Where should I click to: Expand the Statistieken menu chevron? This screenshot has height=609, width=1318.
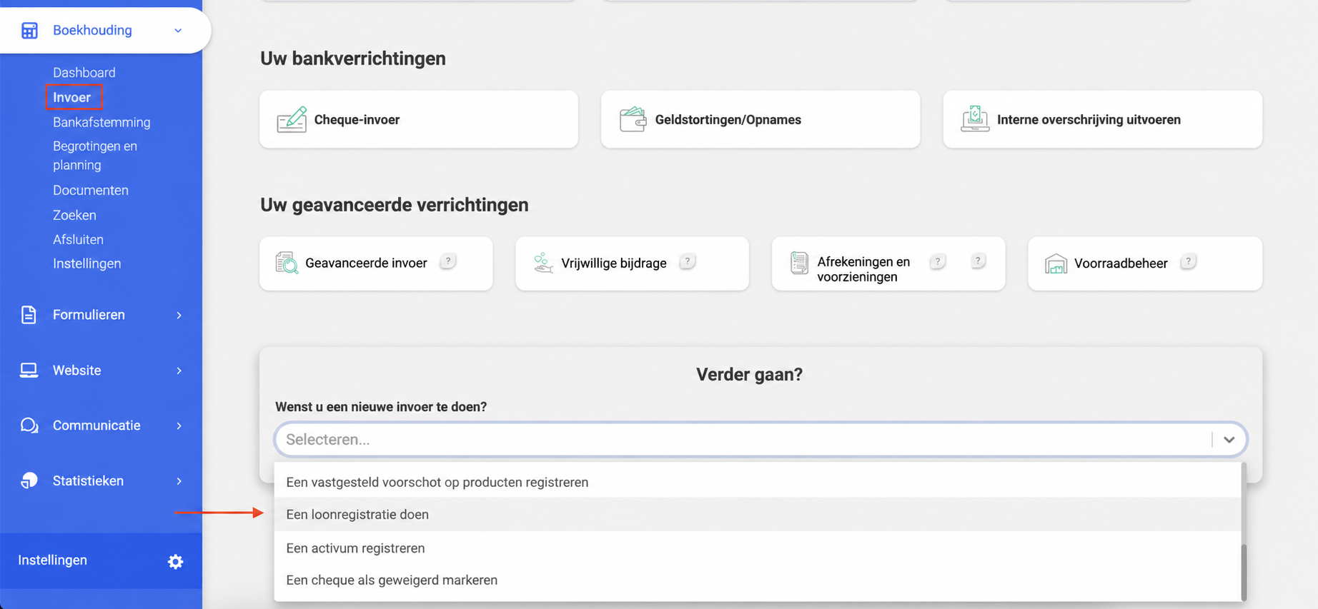tap(179, 480)
